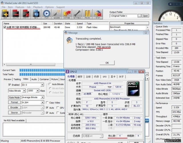Open the Playback menu
Viewport: 183px width, 143px height.
tap(38, 7)
